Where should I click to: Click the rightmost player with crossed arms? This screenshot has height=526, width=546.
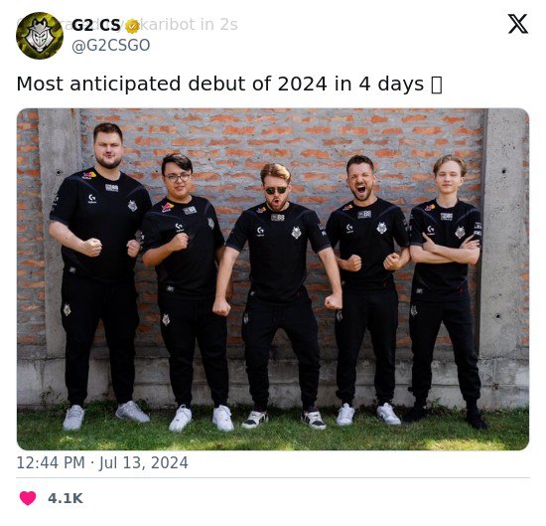[445, 293]
